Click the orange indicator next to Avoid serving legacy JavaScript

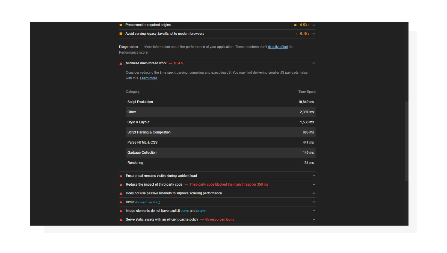click(121, 34)
